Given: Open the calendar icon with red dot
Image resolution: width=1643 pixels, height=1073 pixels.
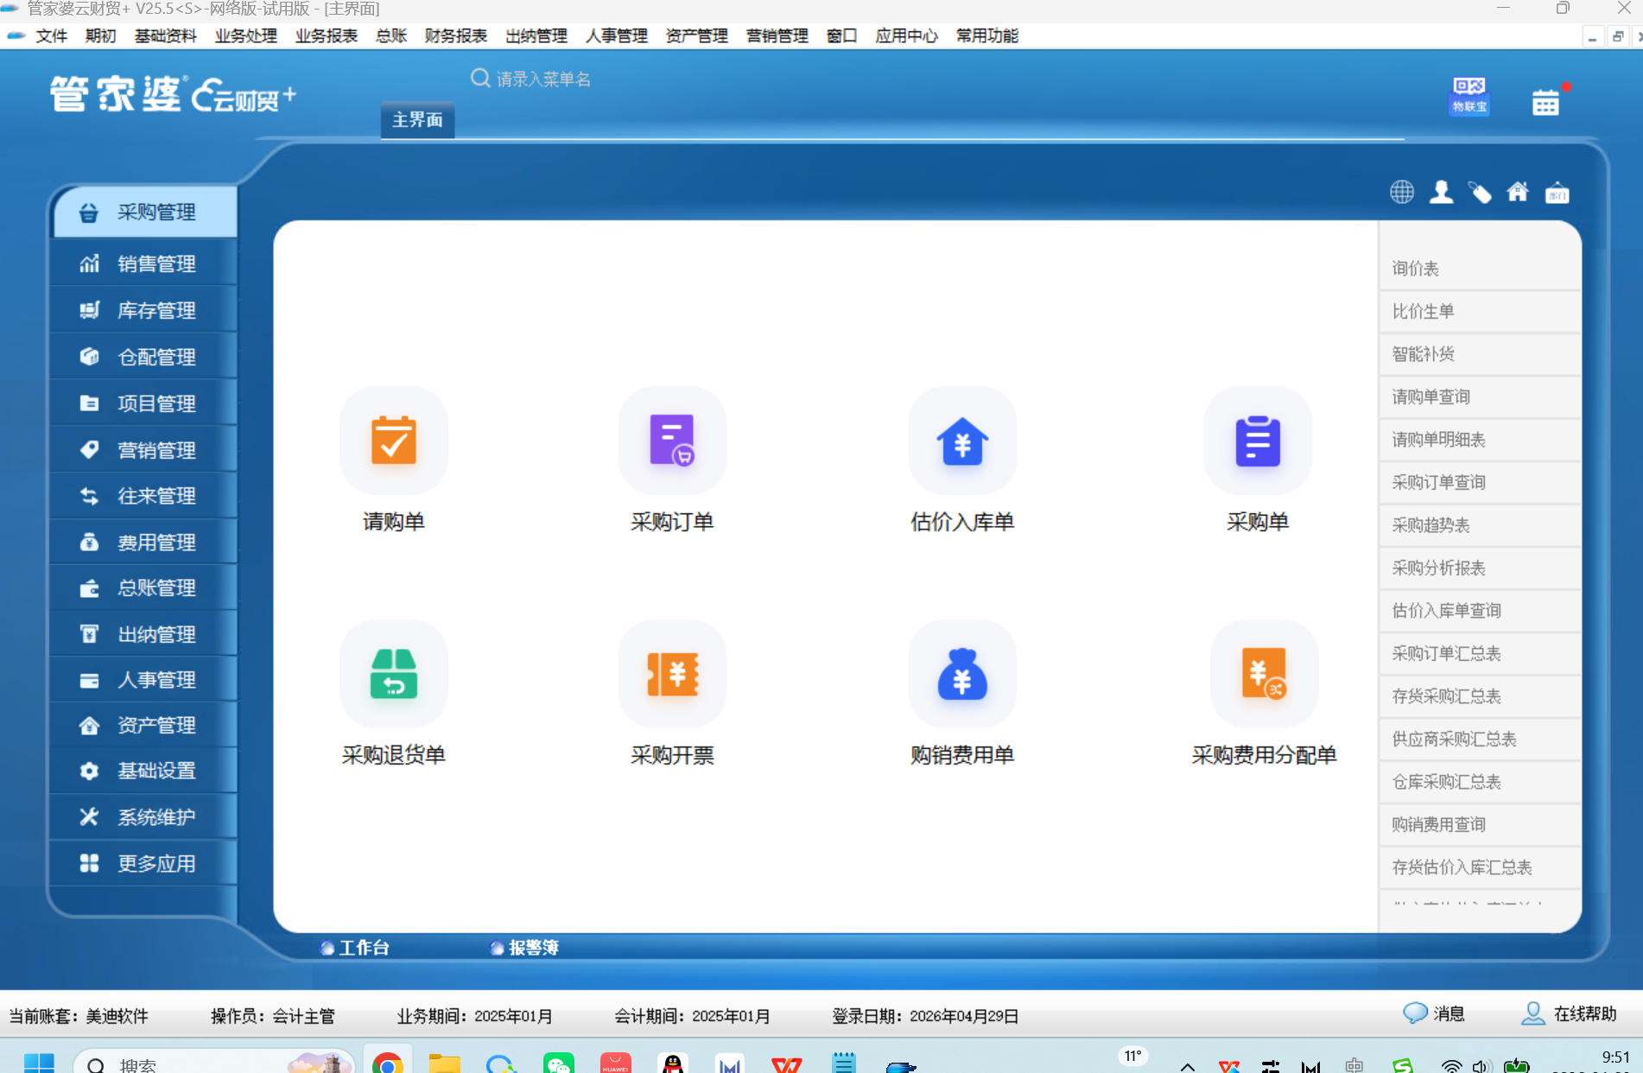Looking at the screenshot, I should pos(1546,101).
